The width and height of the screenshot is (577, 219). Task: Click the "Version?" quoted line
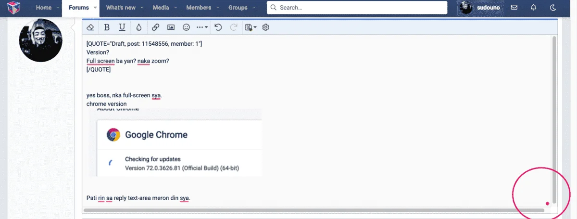(x=98, y=52)
